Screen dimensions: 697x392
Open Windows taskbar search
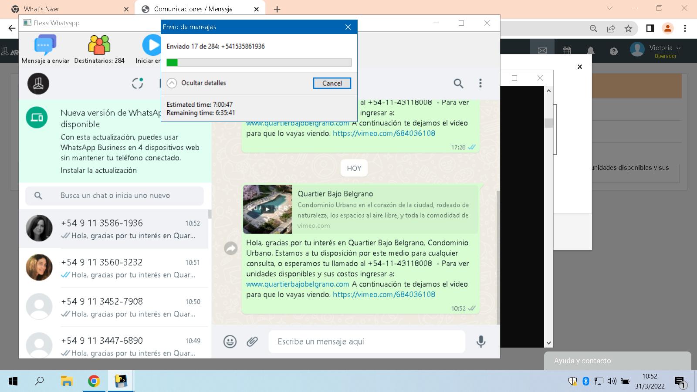tap(39, 382)
